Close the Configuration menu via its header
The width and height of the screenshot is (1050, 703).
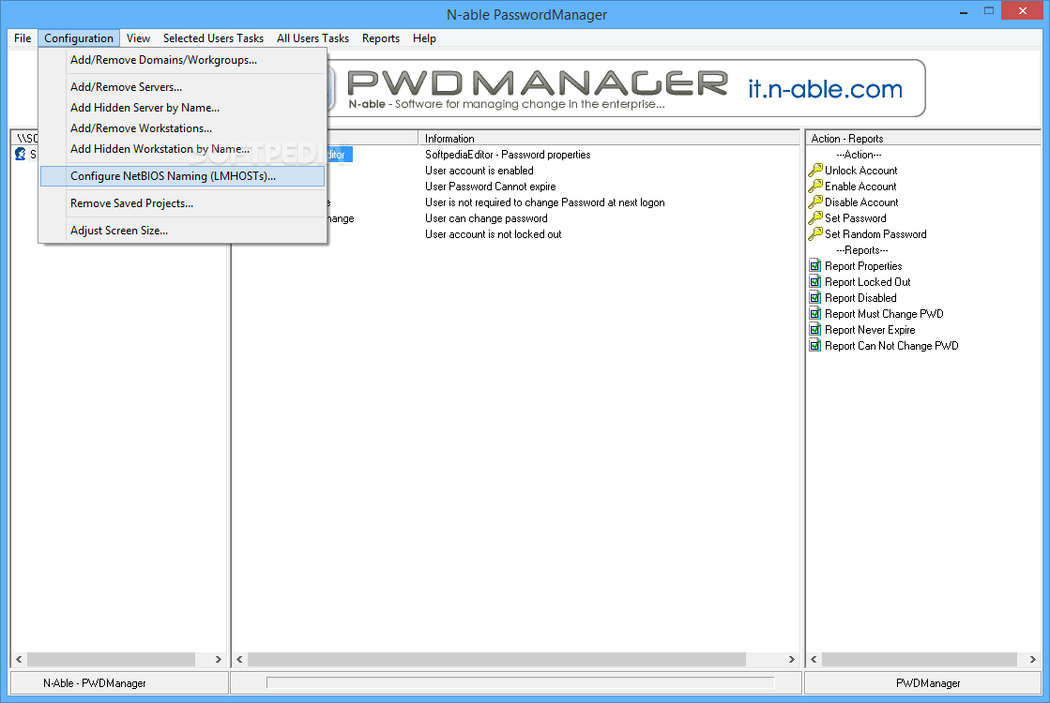(x=78, y=38)
